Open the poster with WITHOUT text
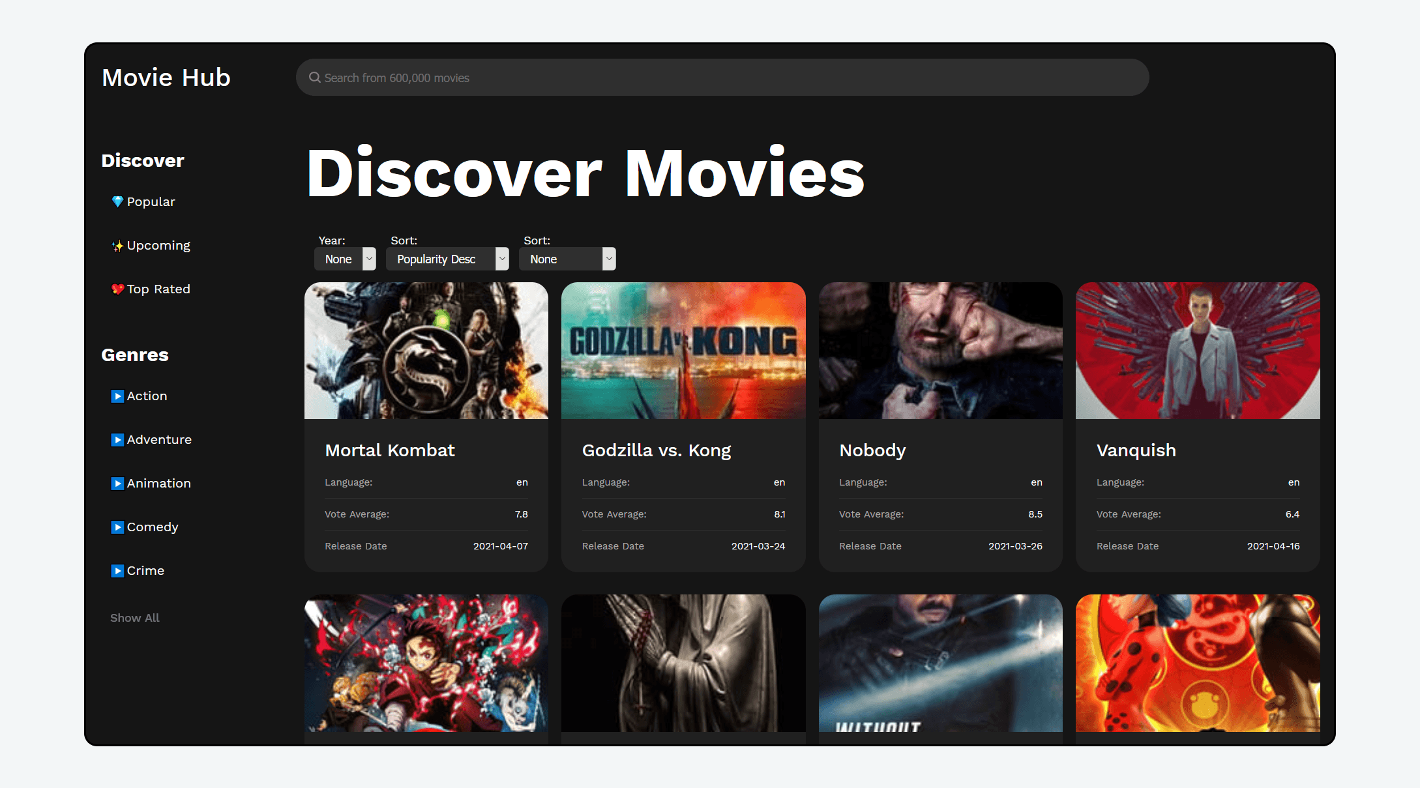1420x788 pixels. [941, 663]
